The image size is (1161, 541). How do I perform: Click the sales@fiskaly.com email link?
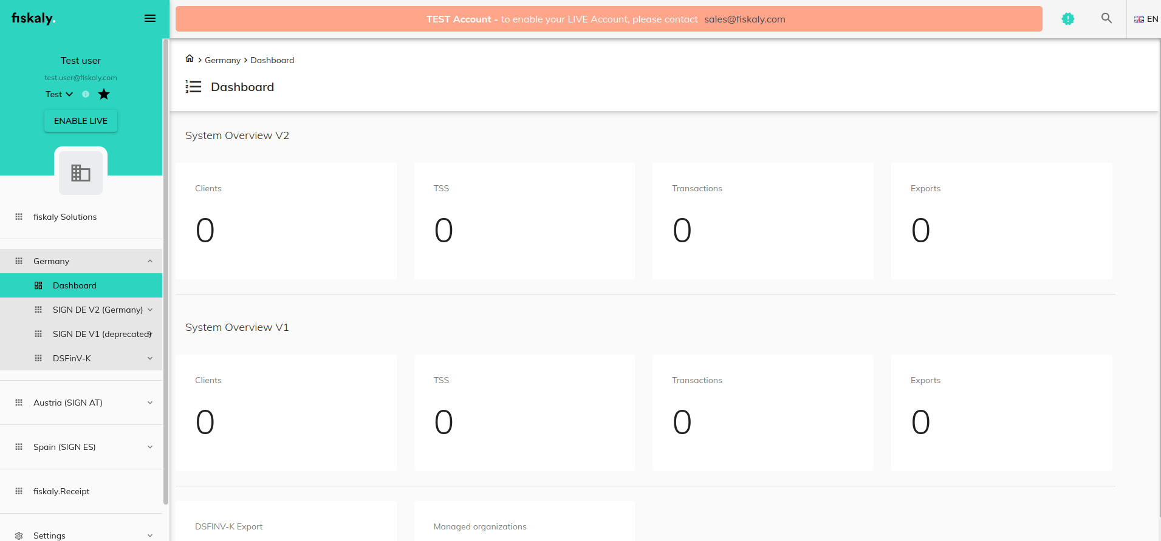click(x=744, y=19)
